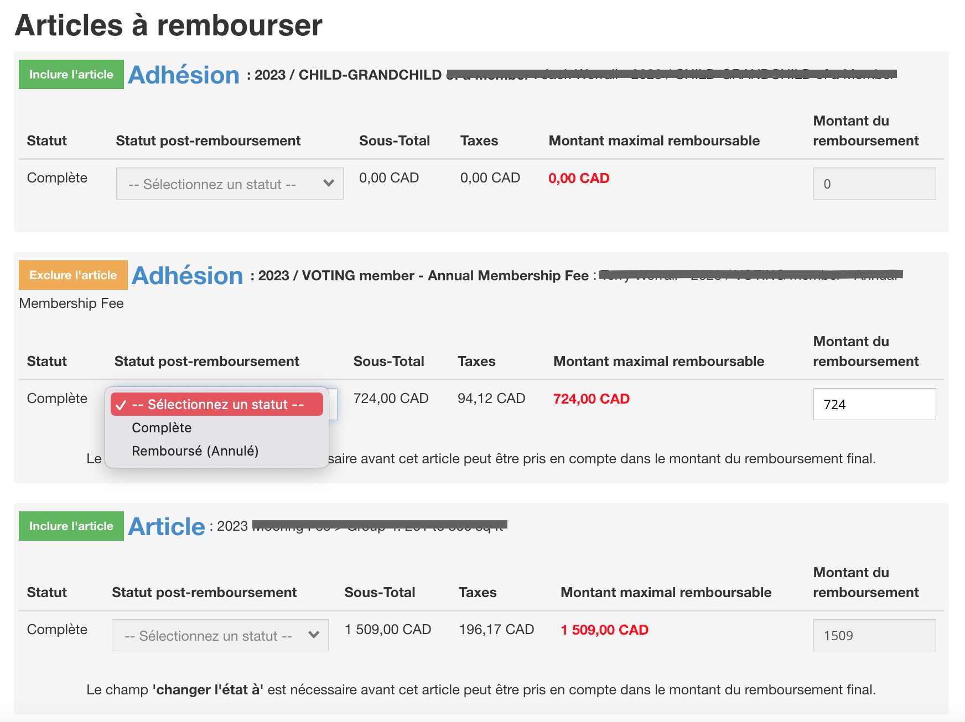
Task: Include the CHILD-GRANDCHILD membership article
Action: [x=71, y=75]
